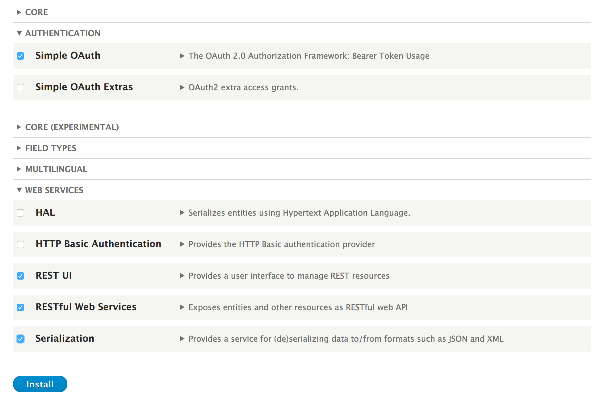Expand Simple OAuth description details arrow
Image resolution: width=604 pixels, height=401 pixels.
point(182,56)
